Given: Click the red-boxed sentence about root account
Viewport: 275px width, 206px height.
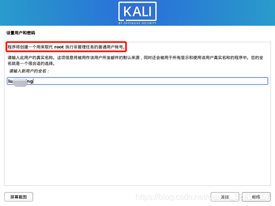Looking at the screenshot, I should point(66,47).
